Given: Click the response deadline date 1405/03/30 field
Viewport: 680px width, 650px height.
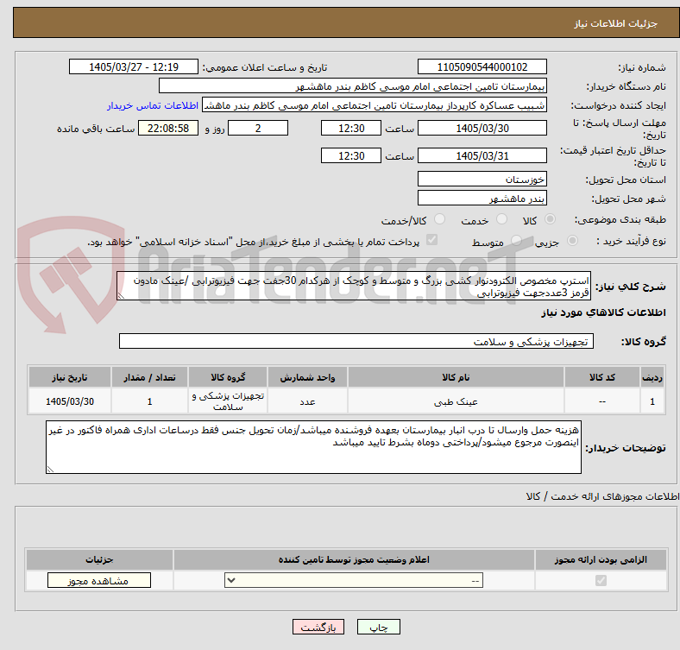Looking at the screenshot, I should click(x=482, y=128).
